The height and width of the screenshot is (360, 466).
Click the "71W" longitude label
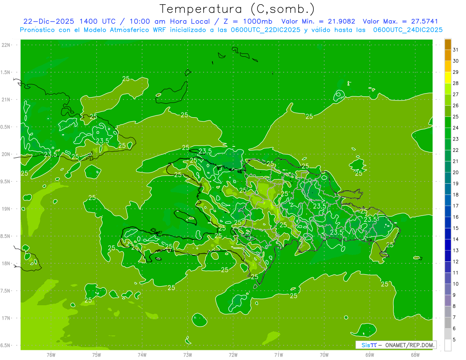[x=278, y=355]
